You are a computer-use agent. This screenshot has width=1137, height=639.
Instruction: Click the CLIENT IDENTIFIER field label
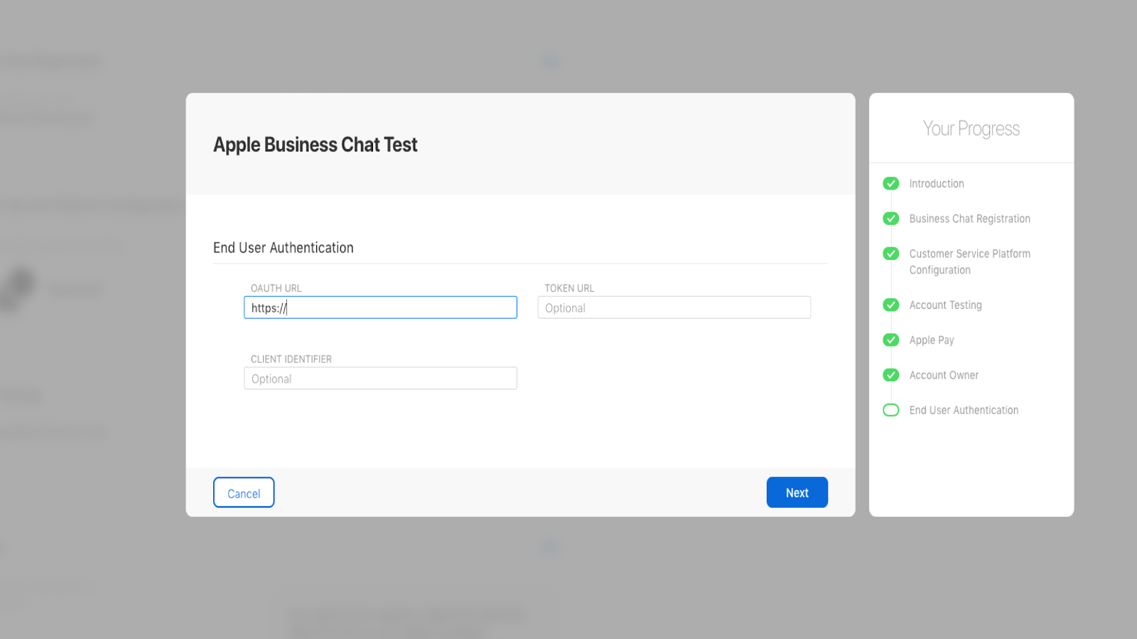coord(291,359)
